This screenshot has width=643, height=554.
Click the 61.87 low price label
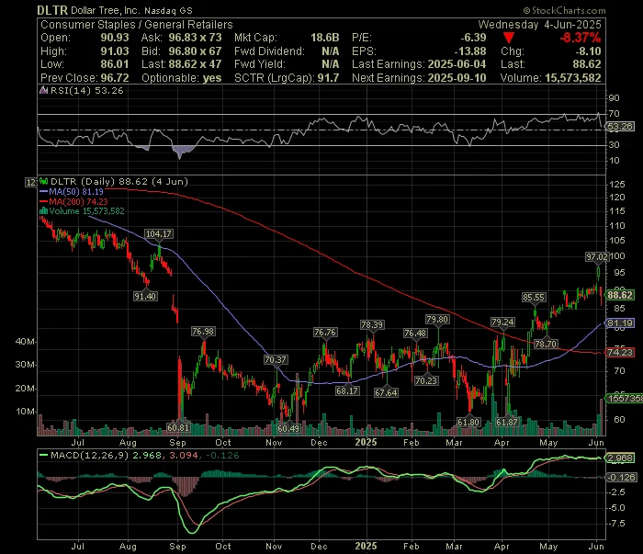click(x=507, y=422)
